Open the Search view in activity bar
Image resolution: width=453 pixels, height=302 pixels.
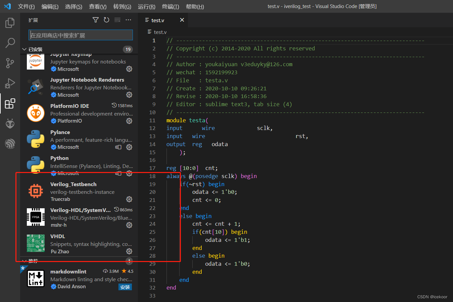pos(10,43)
